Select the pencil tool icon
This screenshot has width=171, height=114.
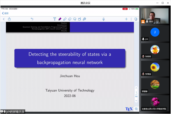pos(65,19)
